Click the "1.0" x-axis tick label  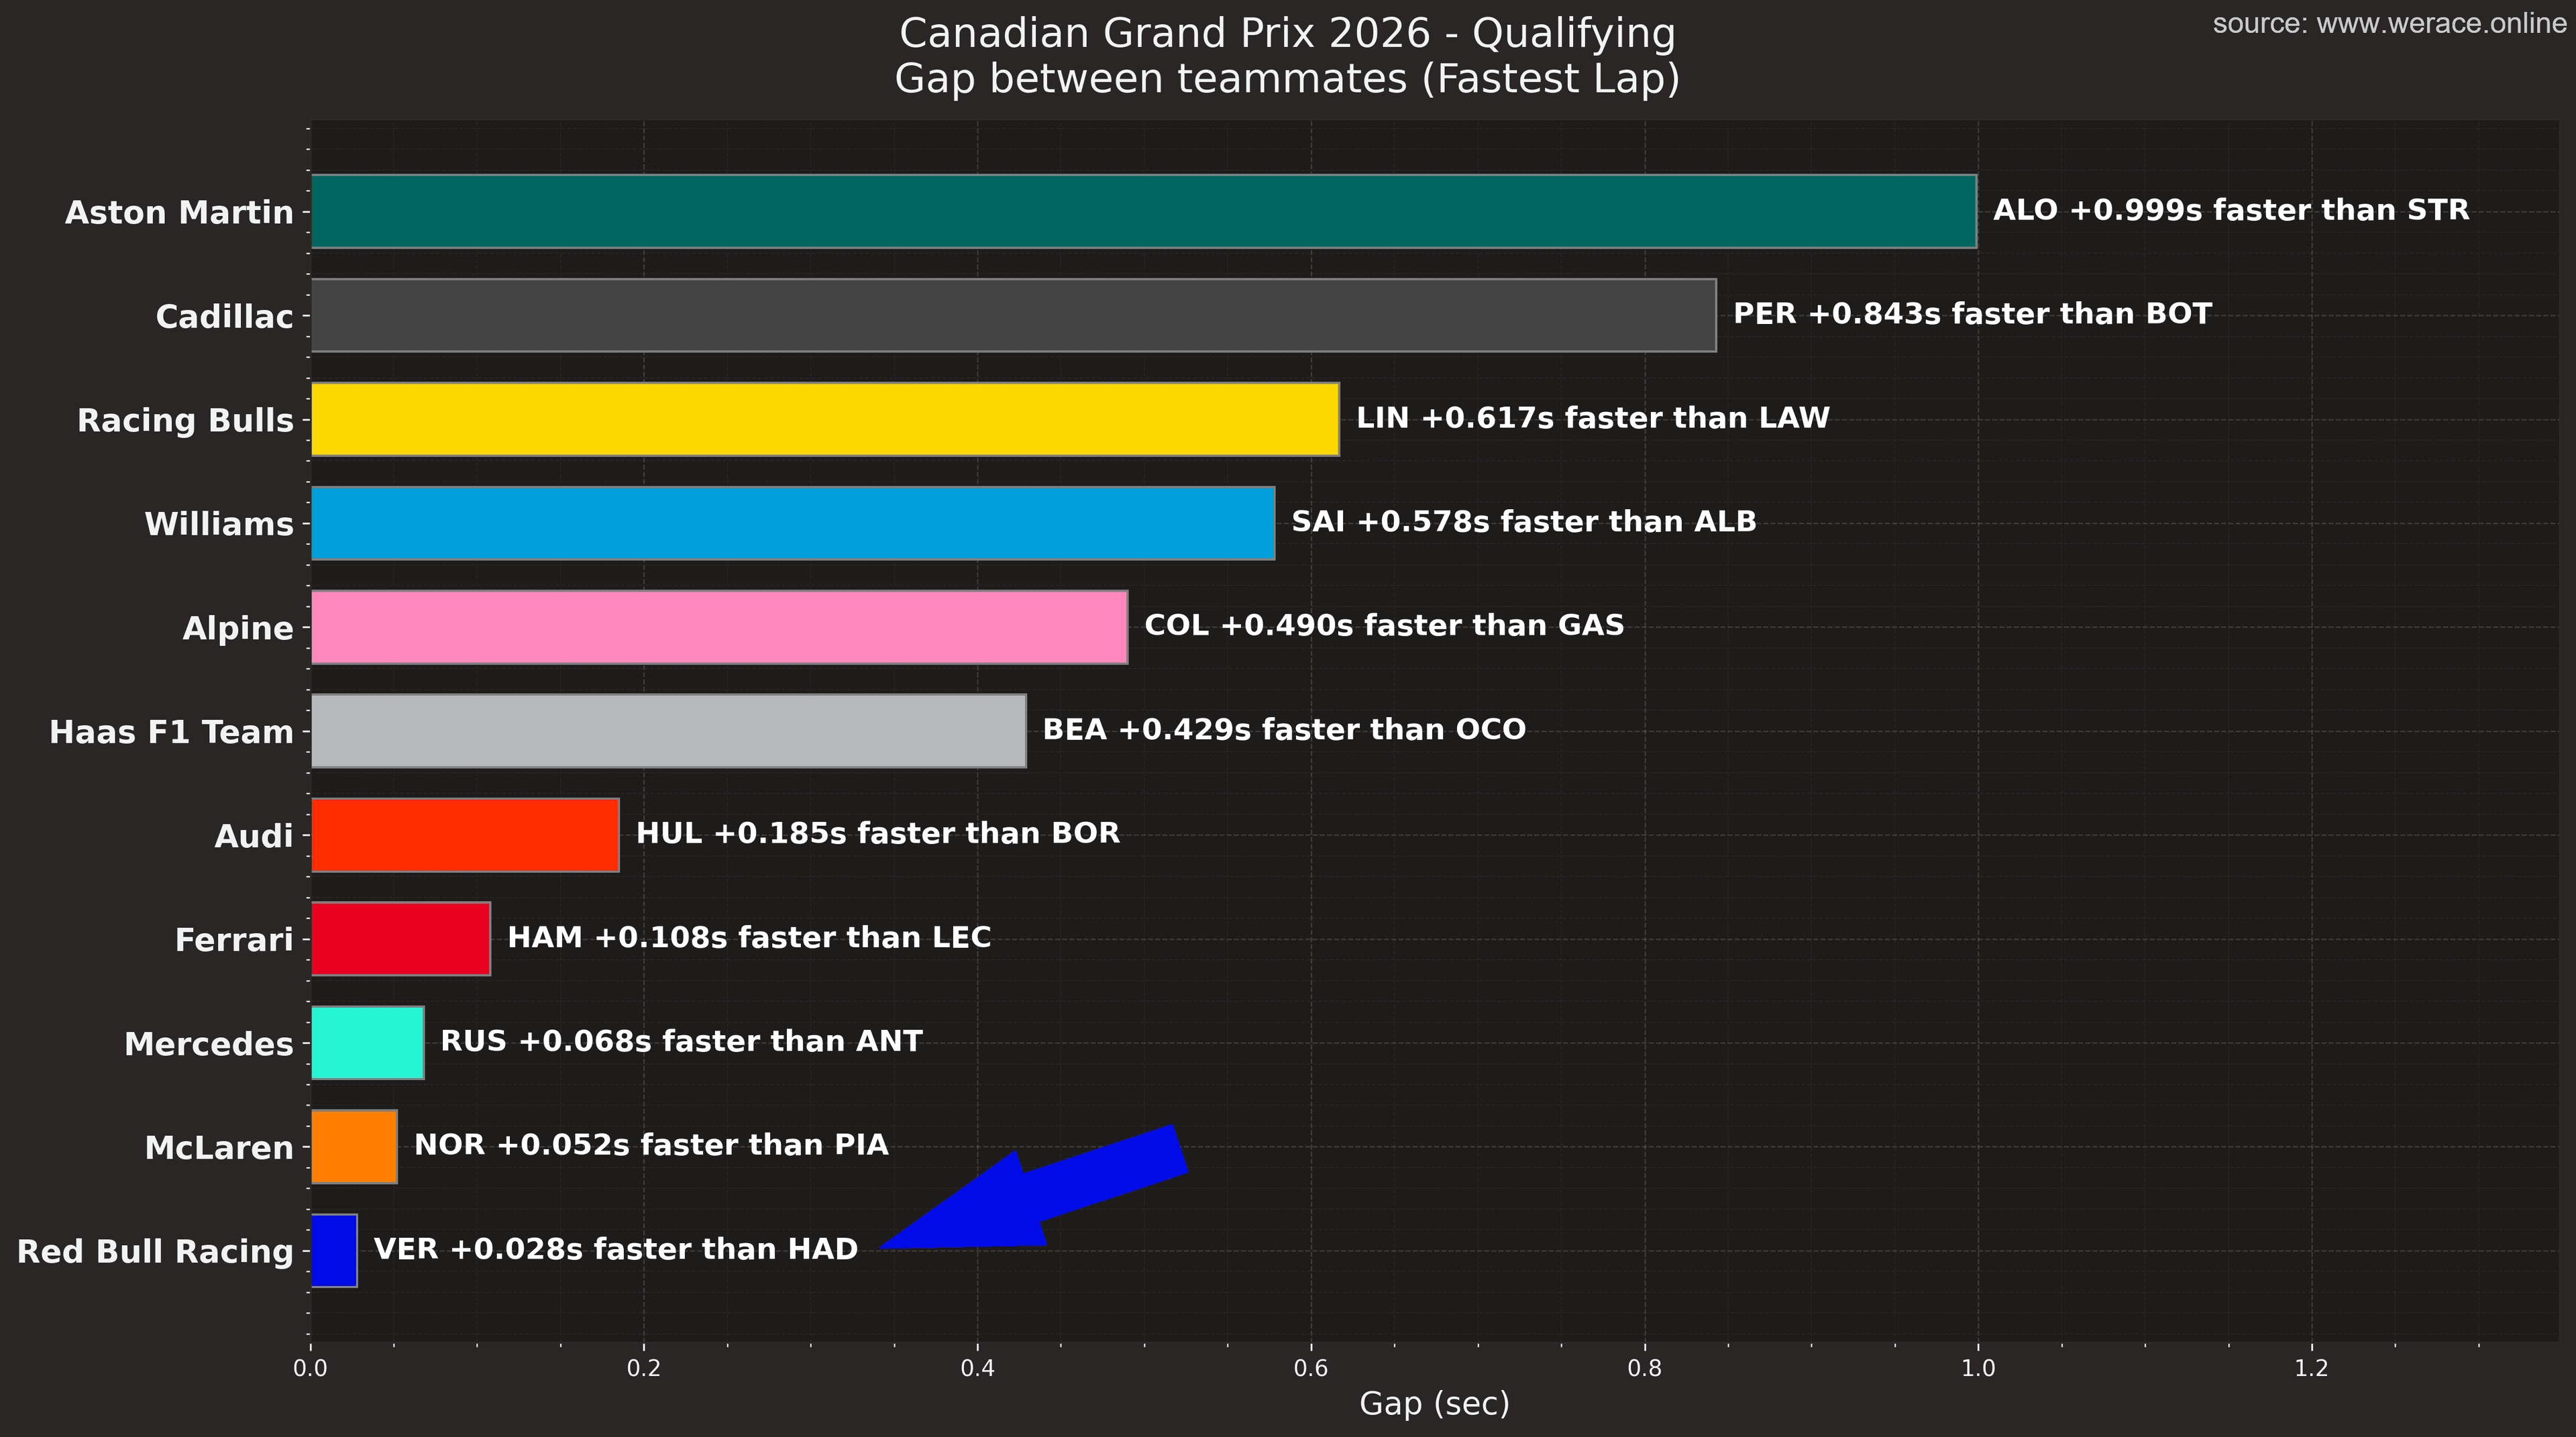click(x=1978, y=1368)
